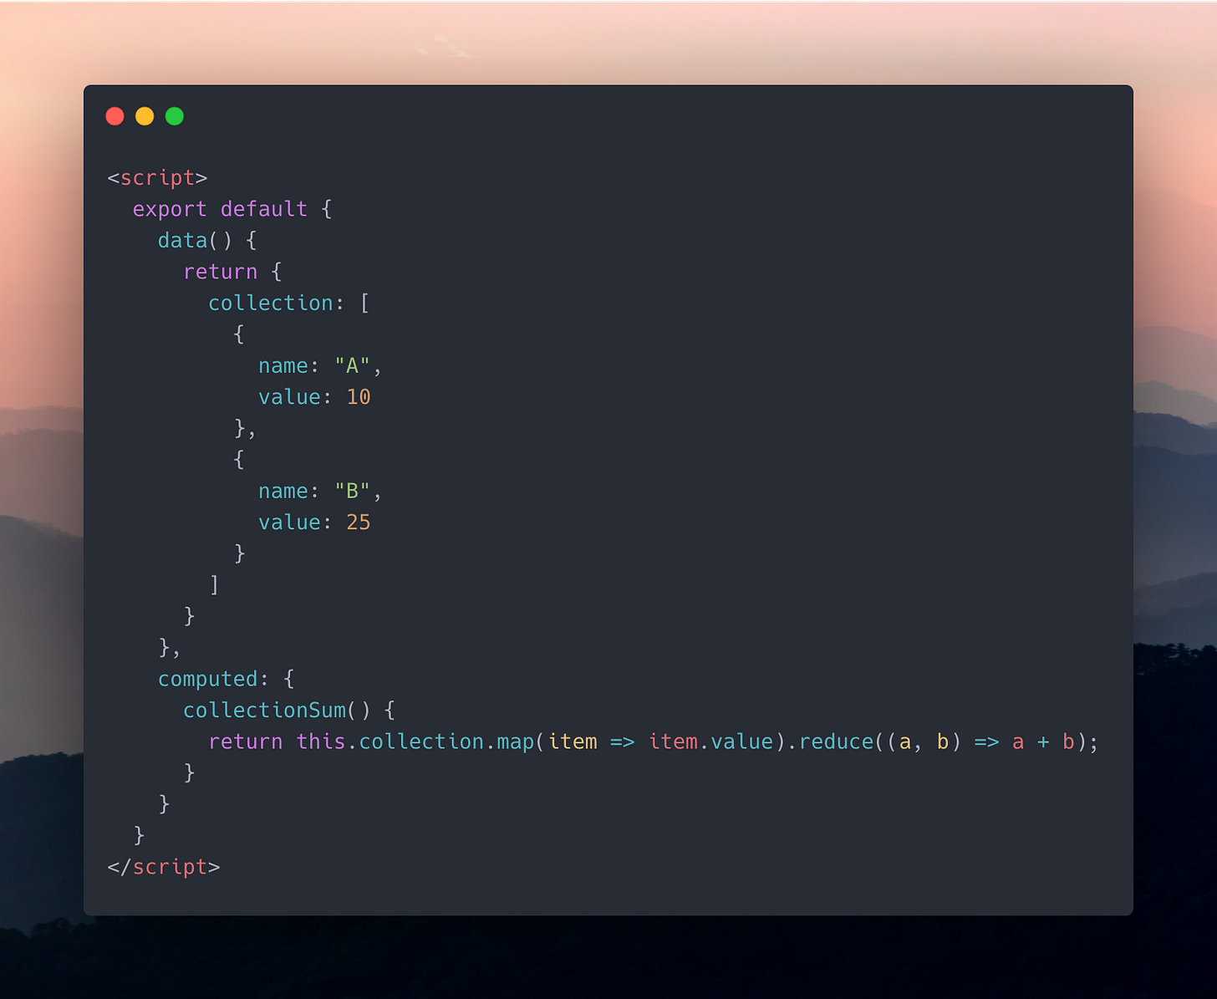Click the 'reduce' function call
The width and height of the screenshot is (1217, 999).
coord(836,742)
